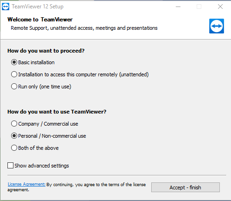The height and width of the screenshot is (201, 231).
Task: Close the TeamViewer 12 Setup dialog
Action: coord(220,7)
